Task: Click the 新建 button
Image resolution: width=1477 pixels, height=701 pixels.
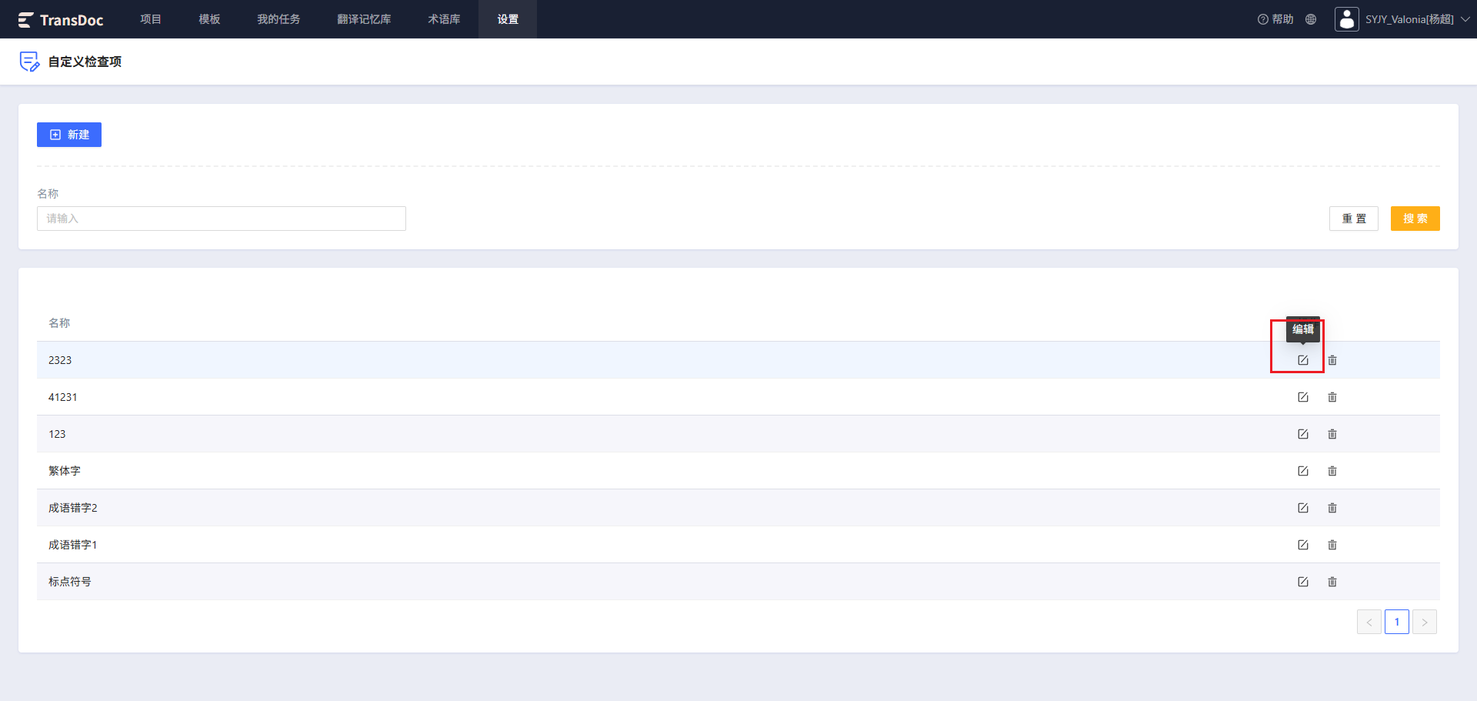Action: pyautogui.click(x=69, y=135)
